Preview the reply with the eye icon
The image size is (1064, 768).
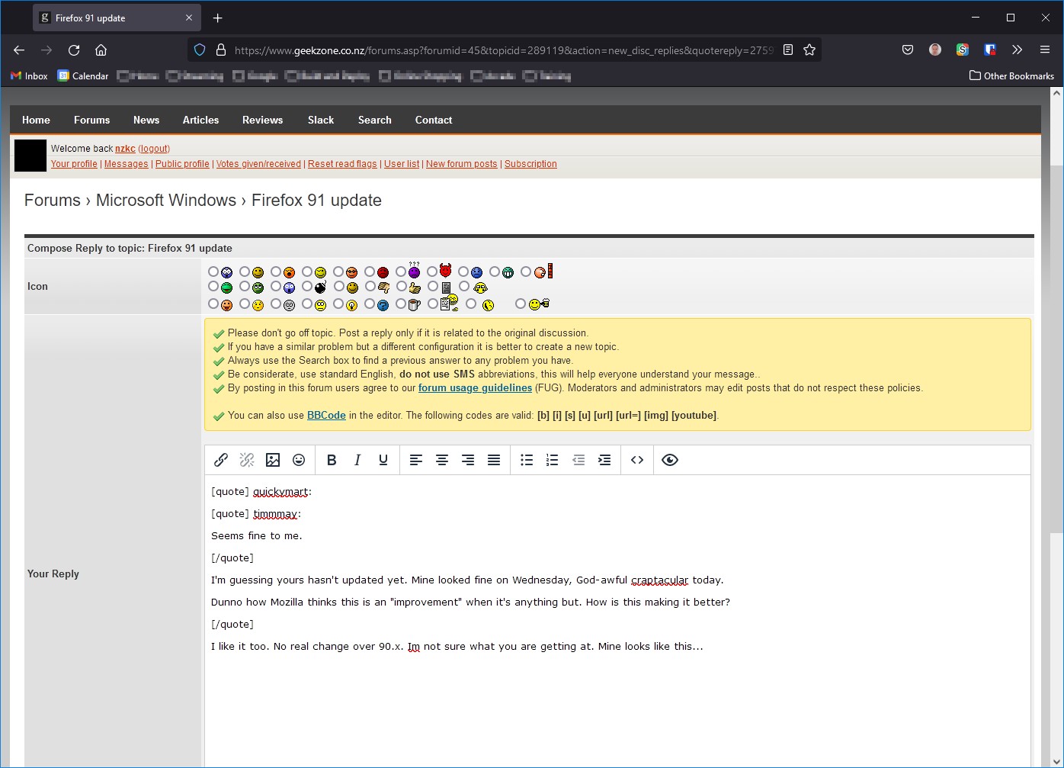click(x=670, y=460)
